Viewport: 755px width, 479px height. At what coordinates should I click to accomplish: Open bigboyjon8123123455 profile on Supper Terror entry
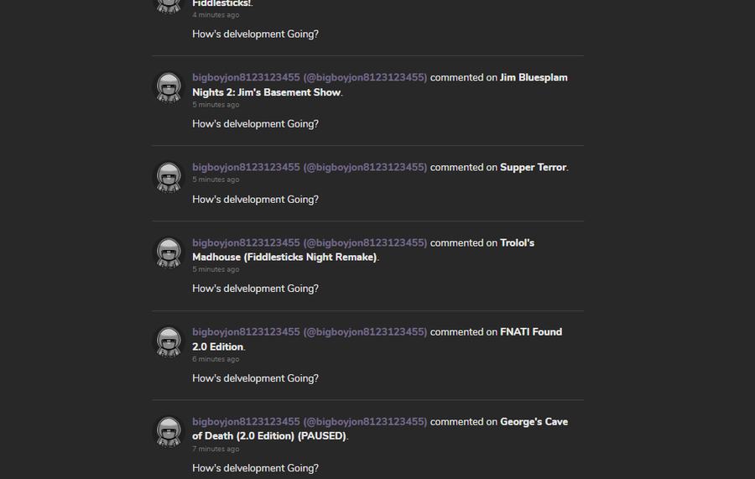click(310, 168)
